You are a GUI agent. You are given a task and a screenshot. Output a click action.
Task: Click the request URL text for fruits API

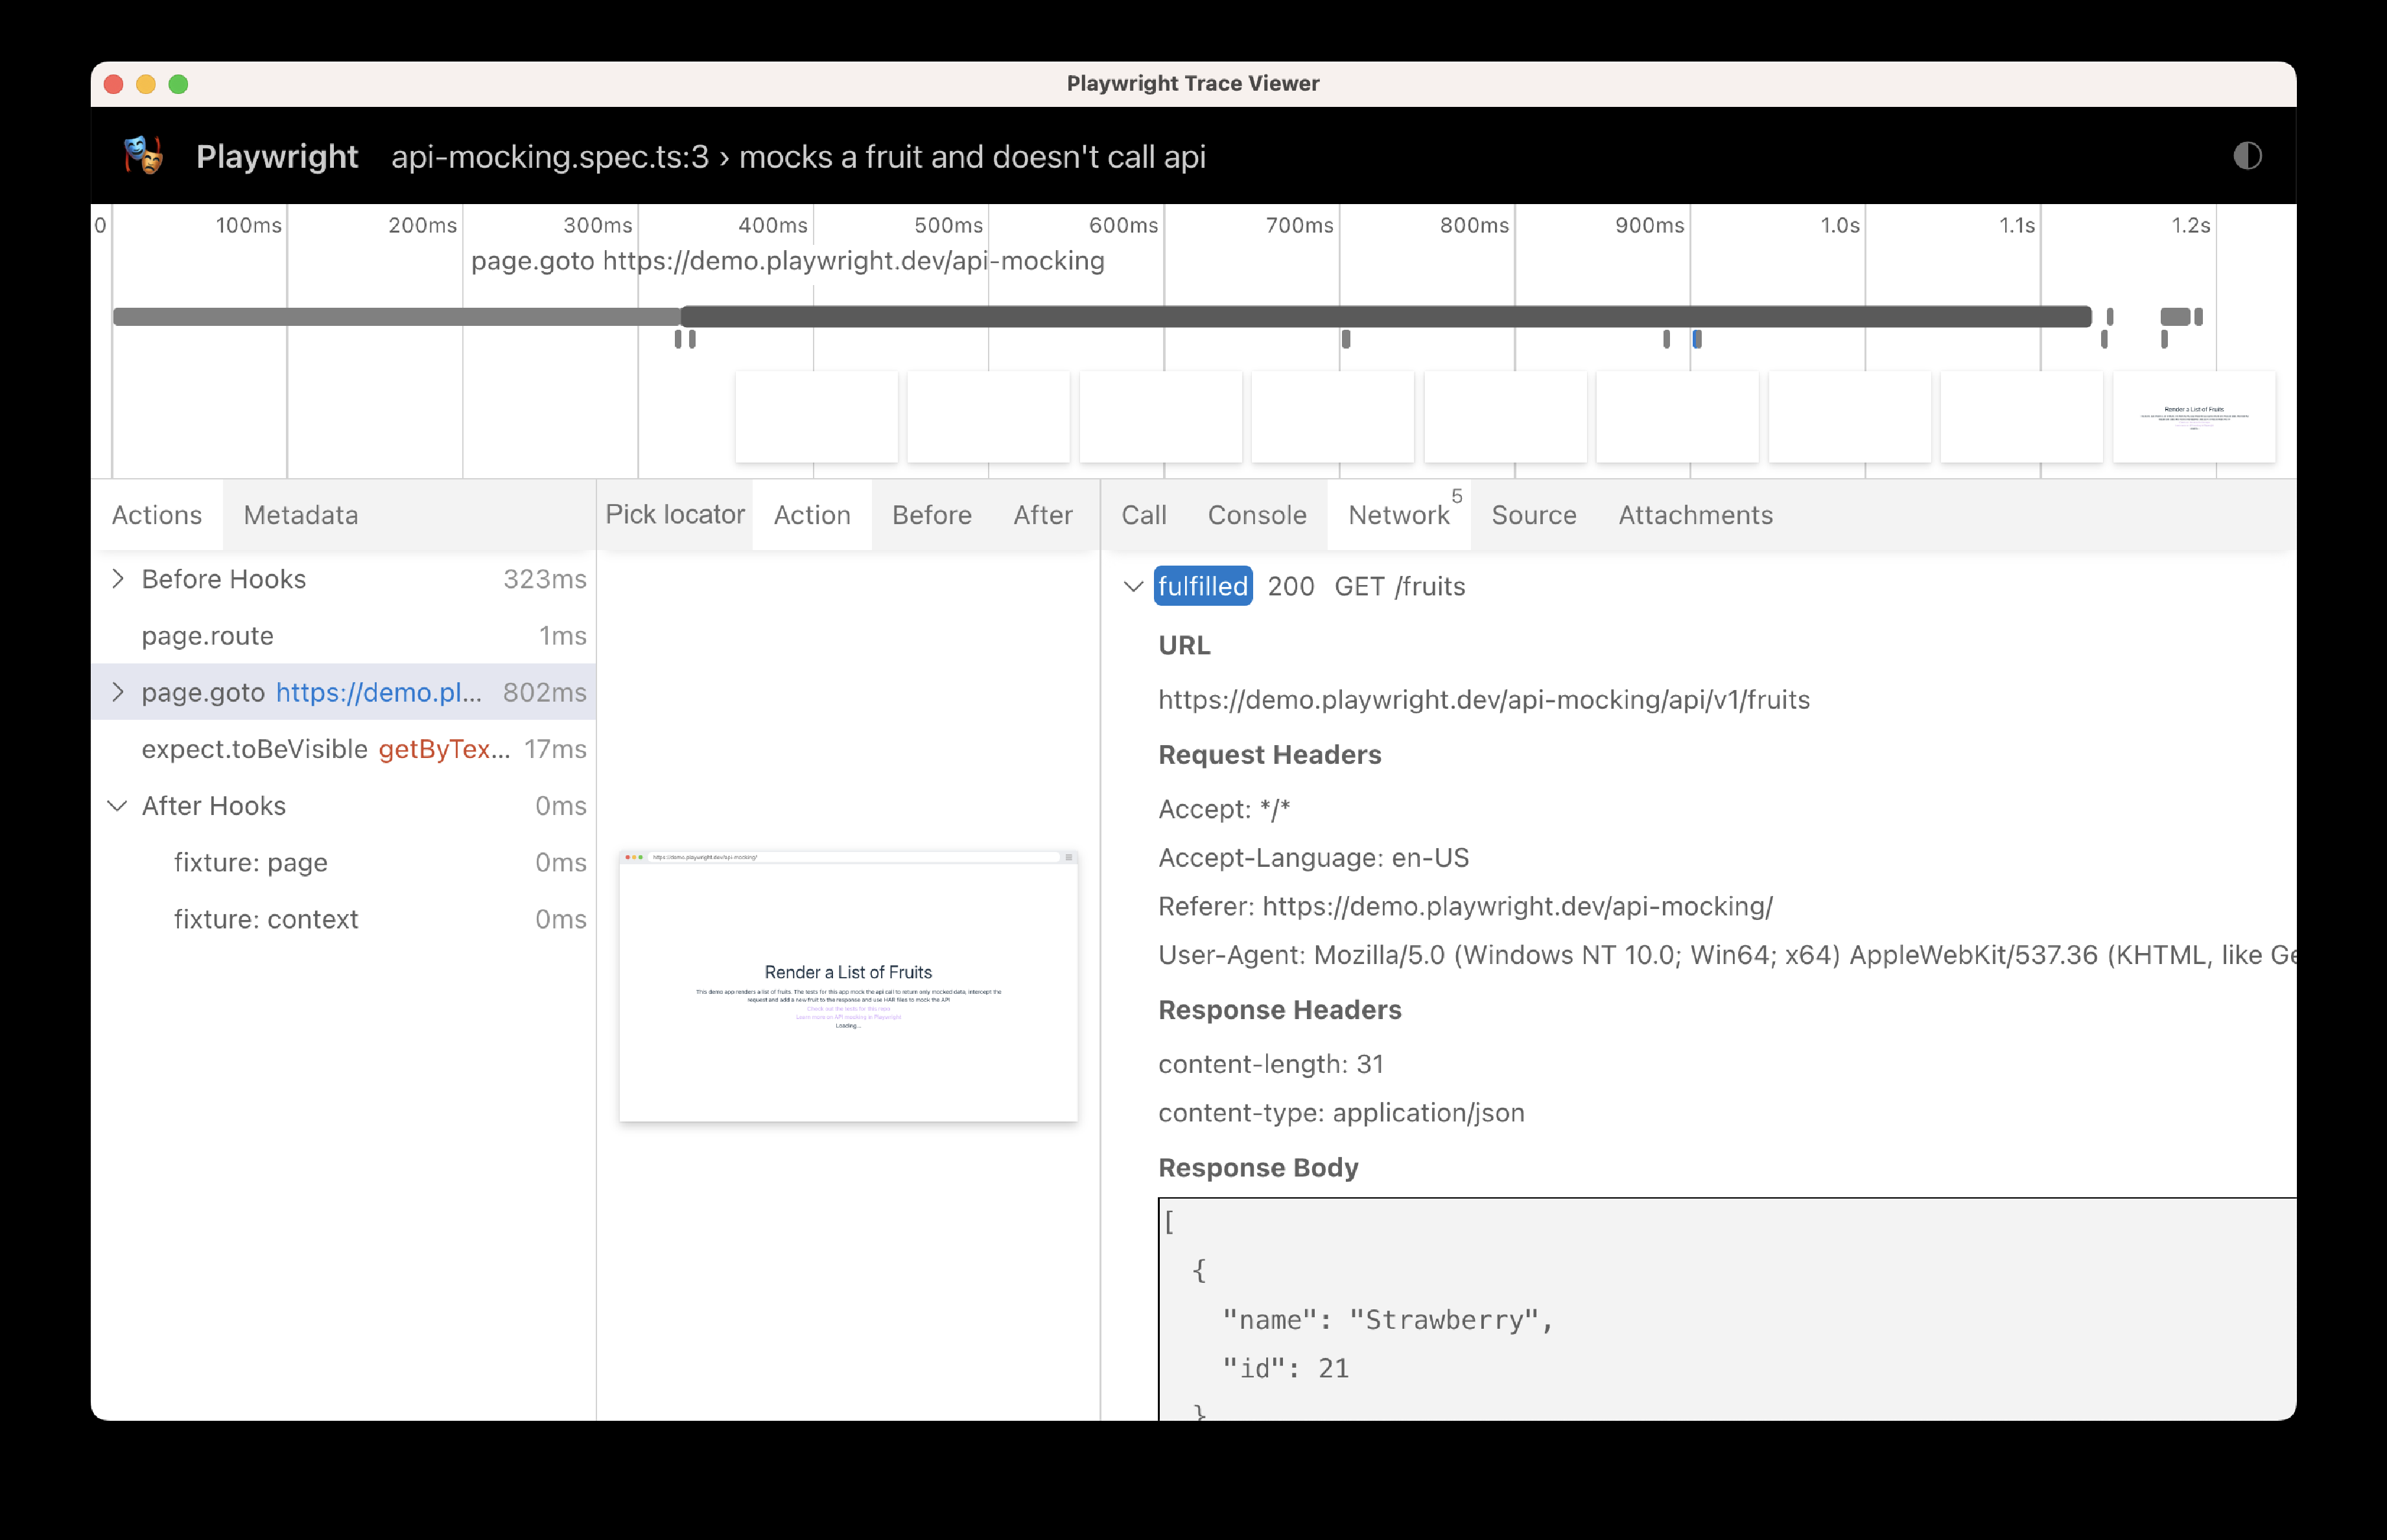tap(1484, 700)
